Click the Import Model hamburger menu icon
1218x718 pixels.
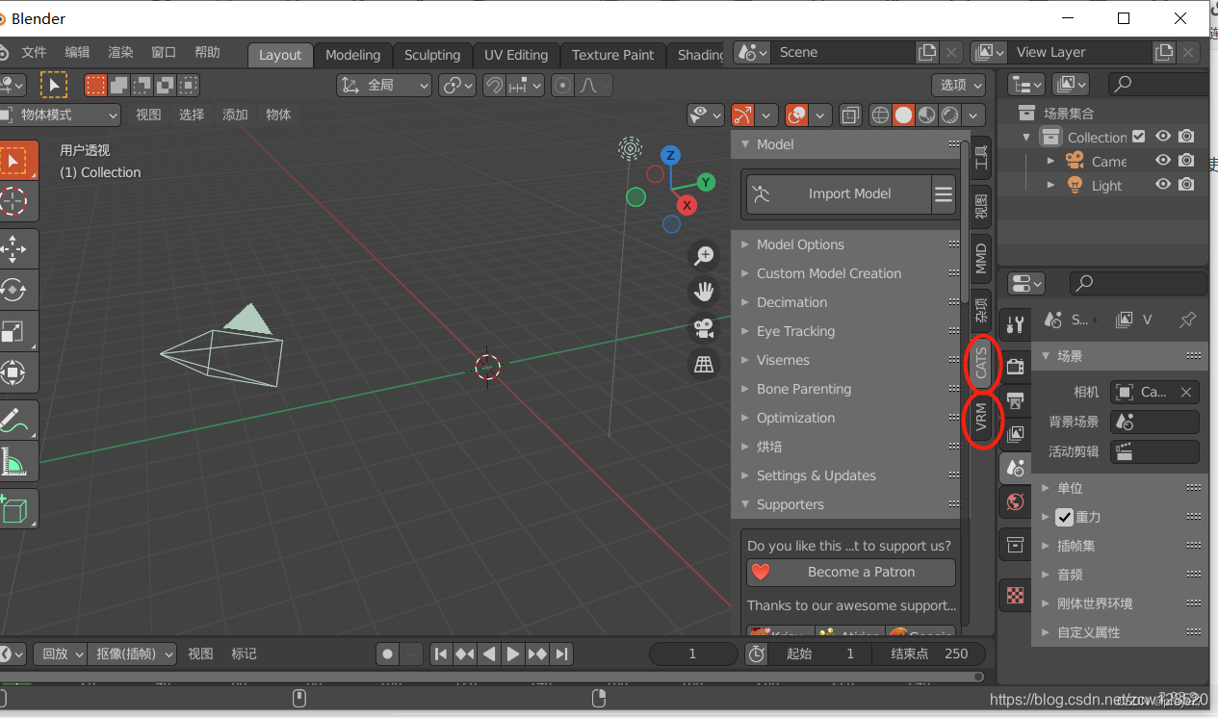944,194
